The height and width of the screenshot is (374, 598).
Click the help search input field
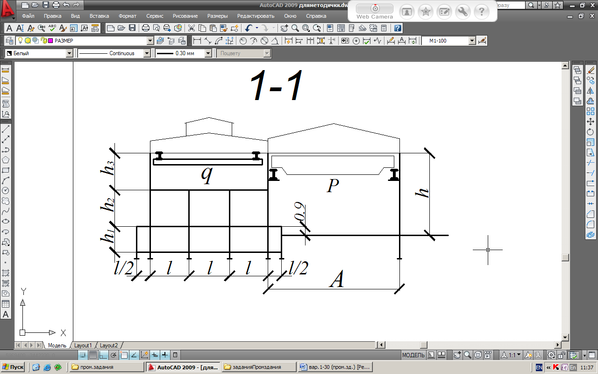pos(510,5)
